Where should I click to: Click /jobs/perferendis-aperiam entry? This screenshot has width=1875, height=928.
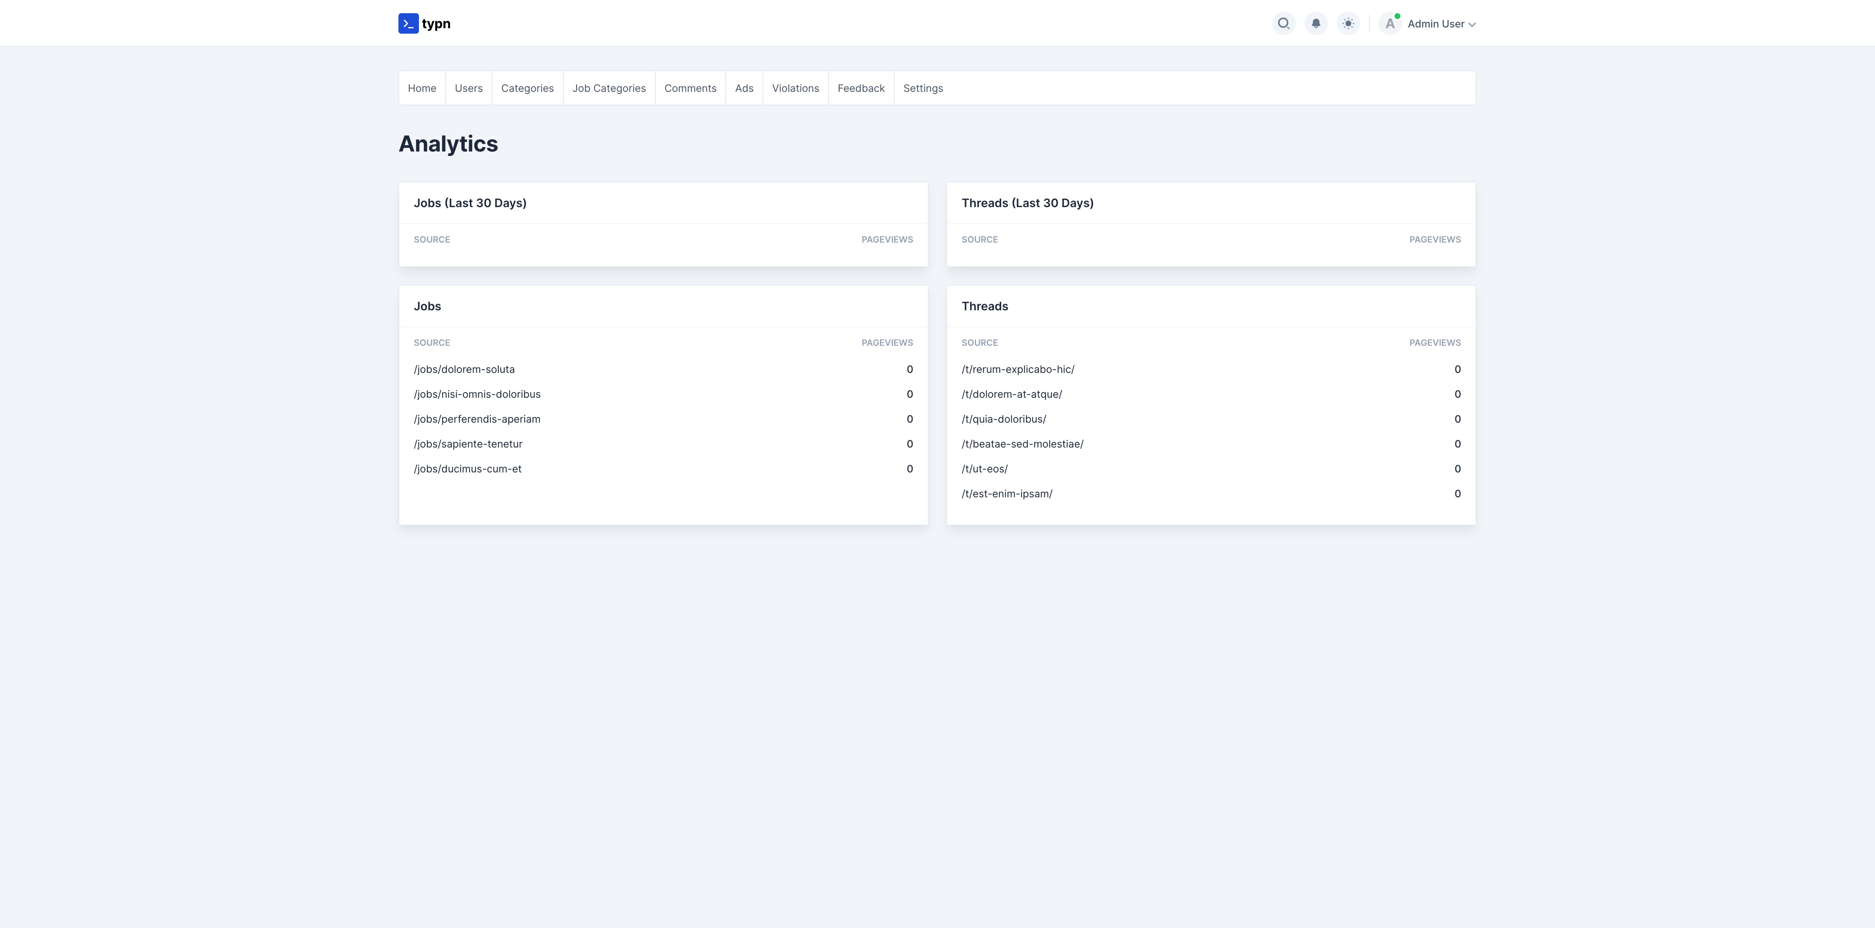[477, 419]
